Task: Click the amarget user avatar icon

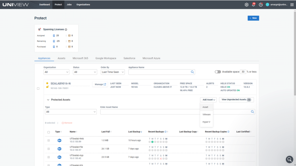Action: click(267, 5)
